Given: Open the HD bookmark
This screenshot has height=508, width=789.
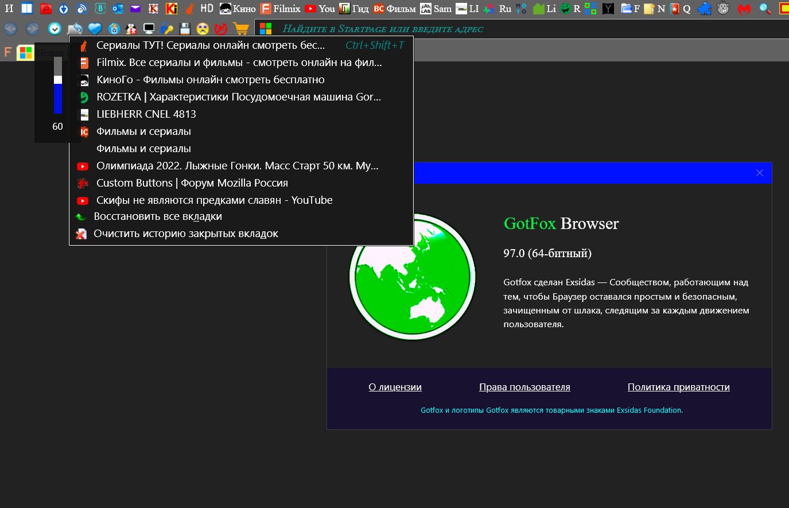Looking at the screenshot, I should 207,9.
